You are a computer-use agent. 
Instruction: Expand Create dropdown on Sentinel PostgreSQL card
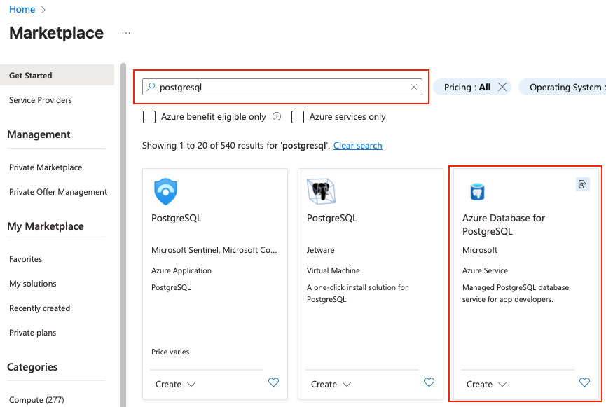coord(175,384)
